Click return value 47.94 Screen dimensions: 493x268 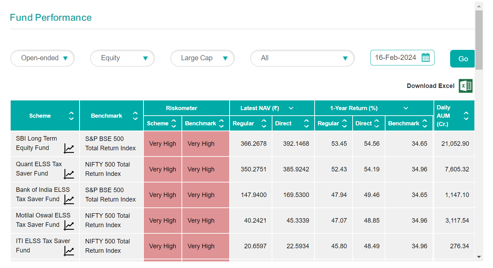pos(339,195)
